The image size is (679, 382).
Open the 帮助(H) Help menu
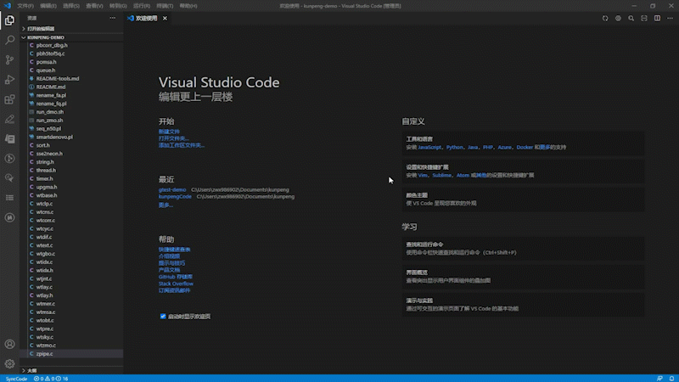click(x=188, y=6)
